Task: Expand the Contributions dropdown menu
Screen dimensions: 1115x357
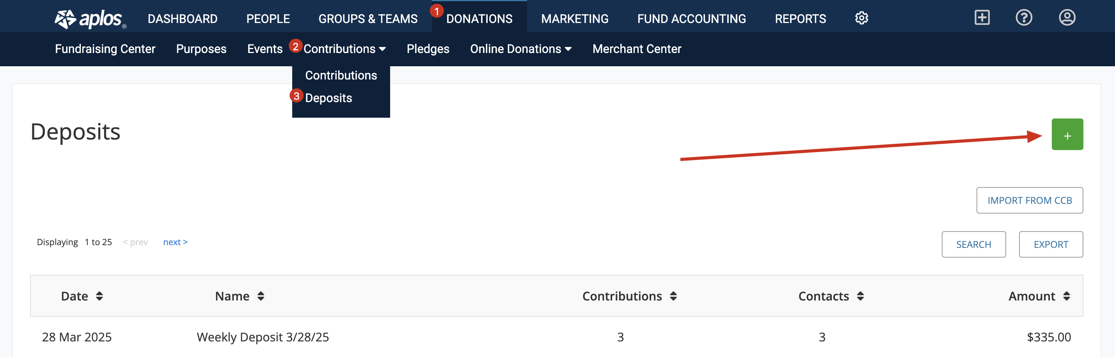Action: click(344, 49)
